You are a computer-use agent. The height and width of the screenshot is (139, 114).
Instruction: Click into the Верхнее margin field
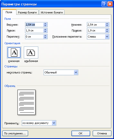click(34, 25)
